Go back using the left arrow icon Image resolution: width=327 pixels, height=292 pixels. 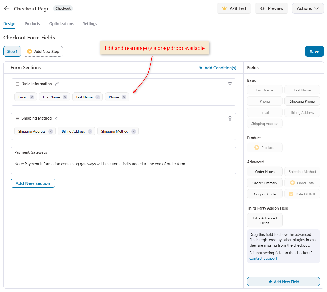click(7, 8)
